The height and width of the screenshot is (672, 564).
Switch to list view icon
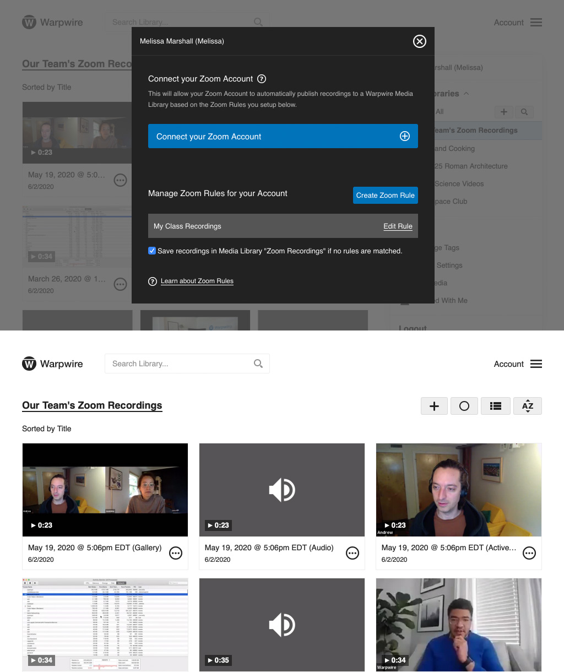coord(496,406)
